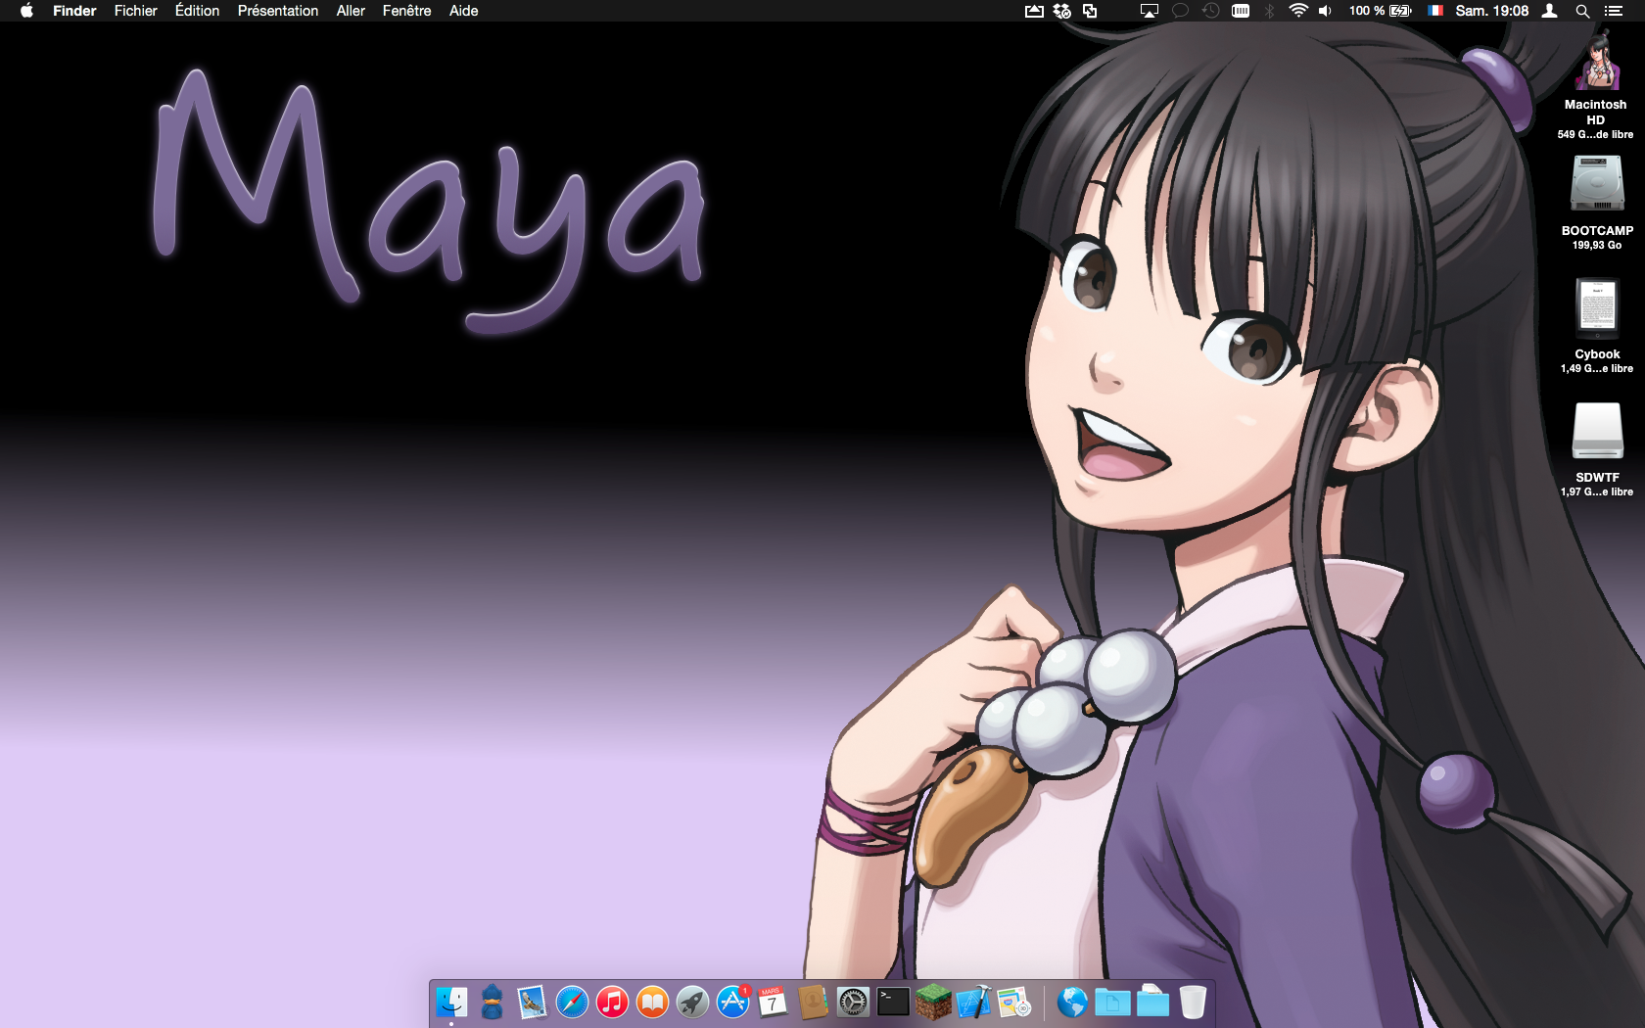Click the Sam. 19:08 clock
This screenshot has height=1028, width=1645.
pyautogui.click(x=1491, y=11)
